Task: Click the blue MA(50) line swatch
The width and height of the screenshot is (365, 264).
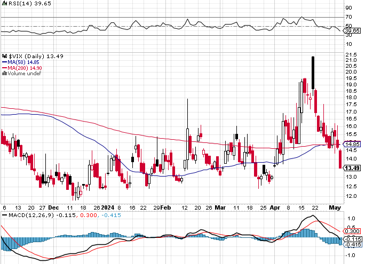Action: pos(4,62)
